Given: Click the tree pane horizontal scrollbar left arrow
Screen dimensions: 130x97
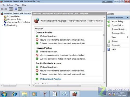Looking at the screenshot, I should click(2, 85).
